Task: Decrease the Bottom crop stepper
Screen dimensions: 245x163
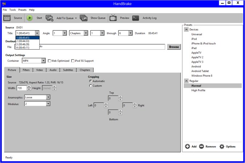Action: click(x=120, y=114)
